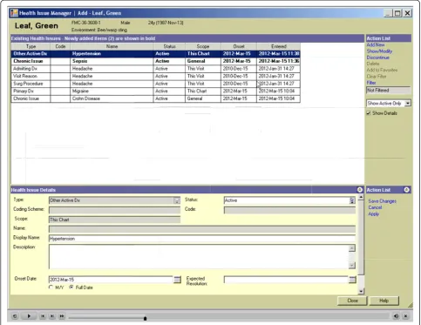Click into the Description text area
Image resolution: width=421 pixels, height=325 pixels.
tap(199, 257)
